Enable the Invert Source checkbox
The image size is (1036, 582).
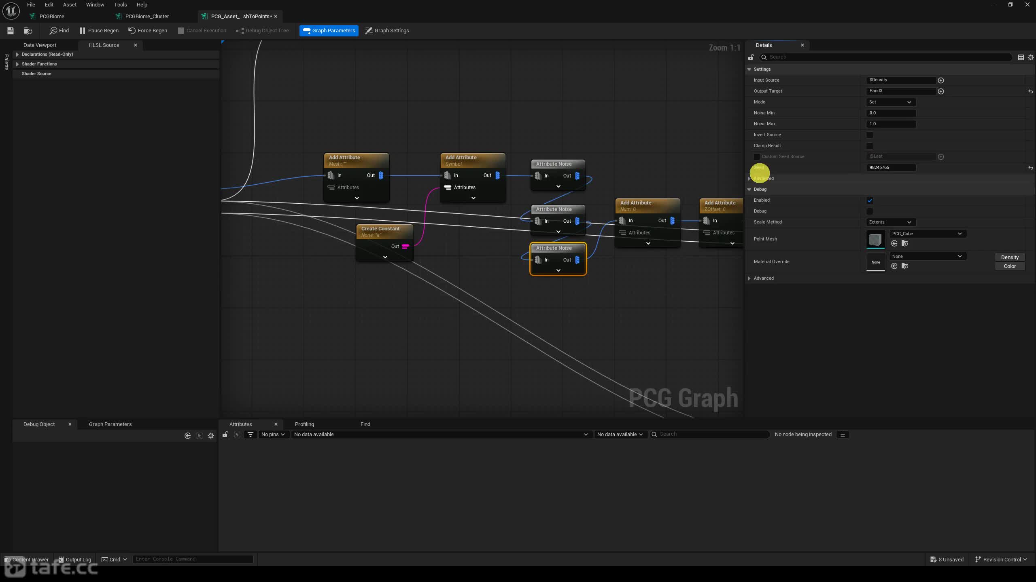pyautogui.click(x=869, y=135)
